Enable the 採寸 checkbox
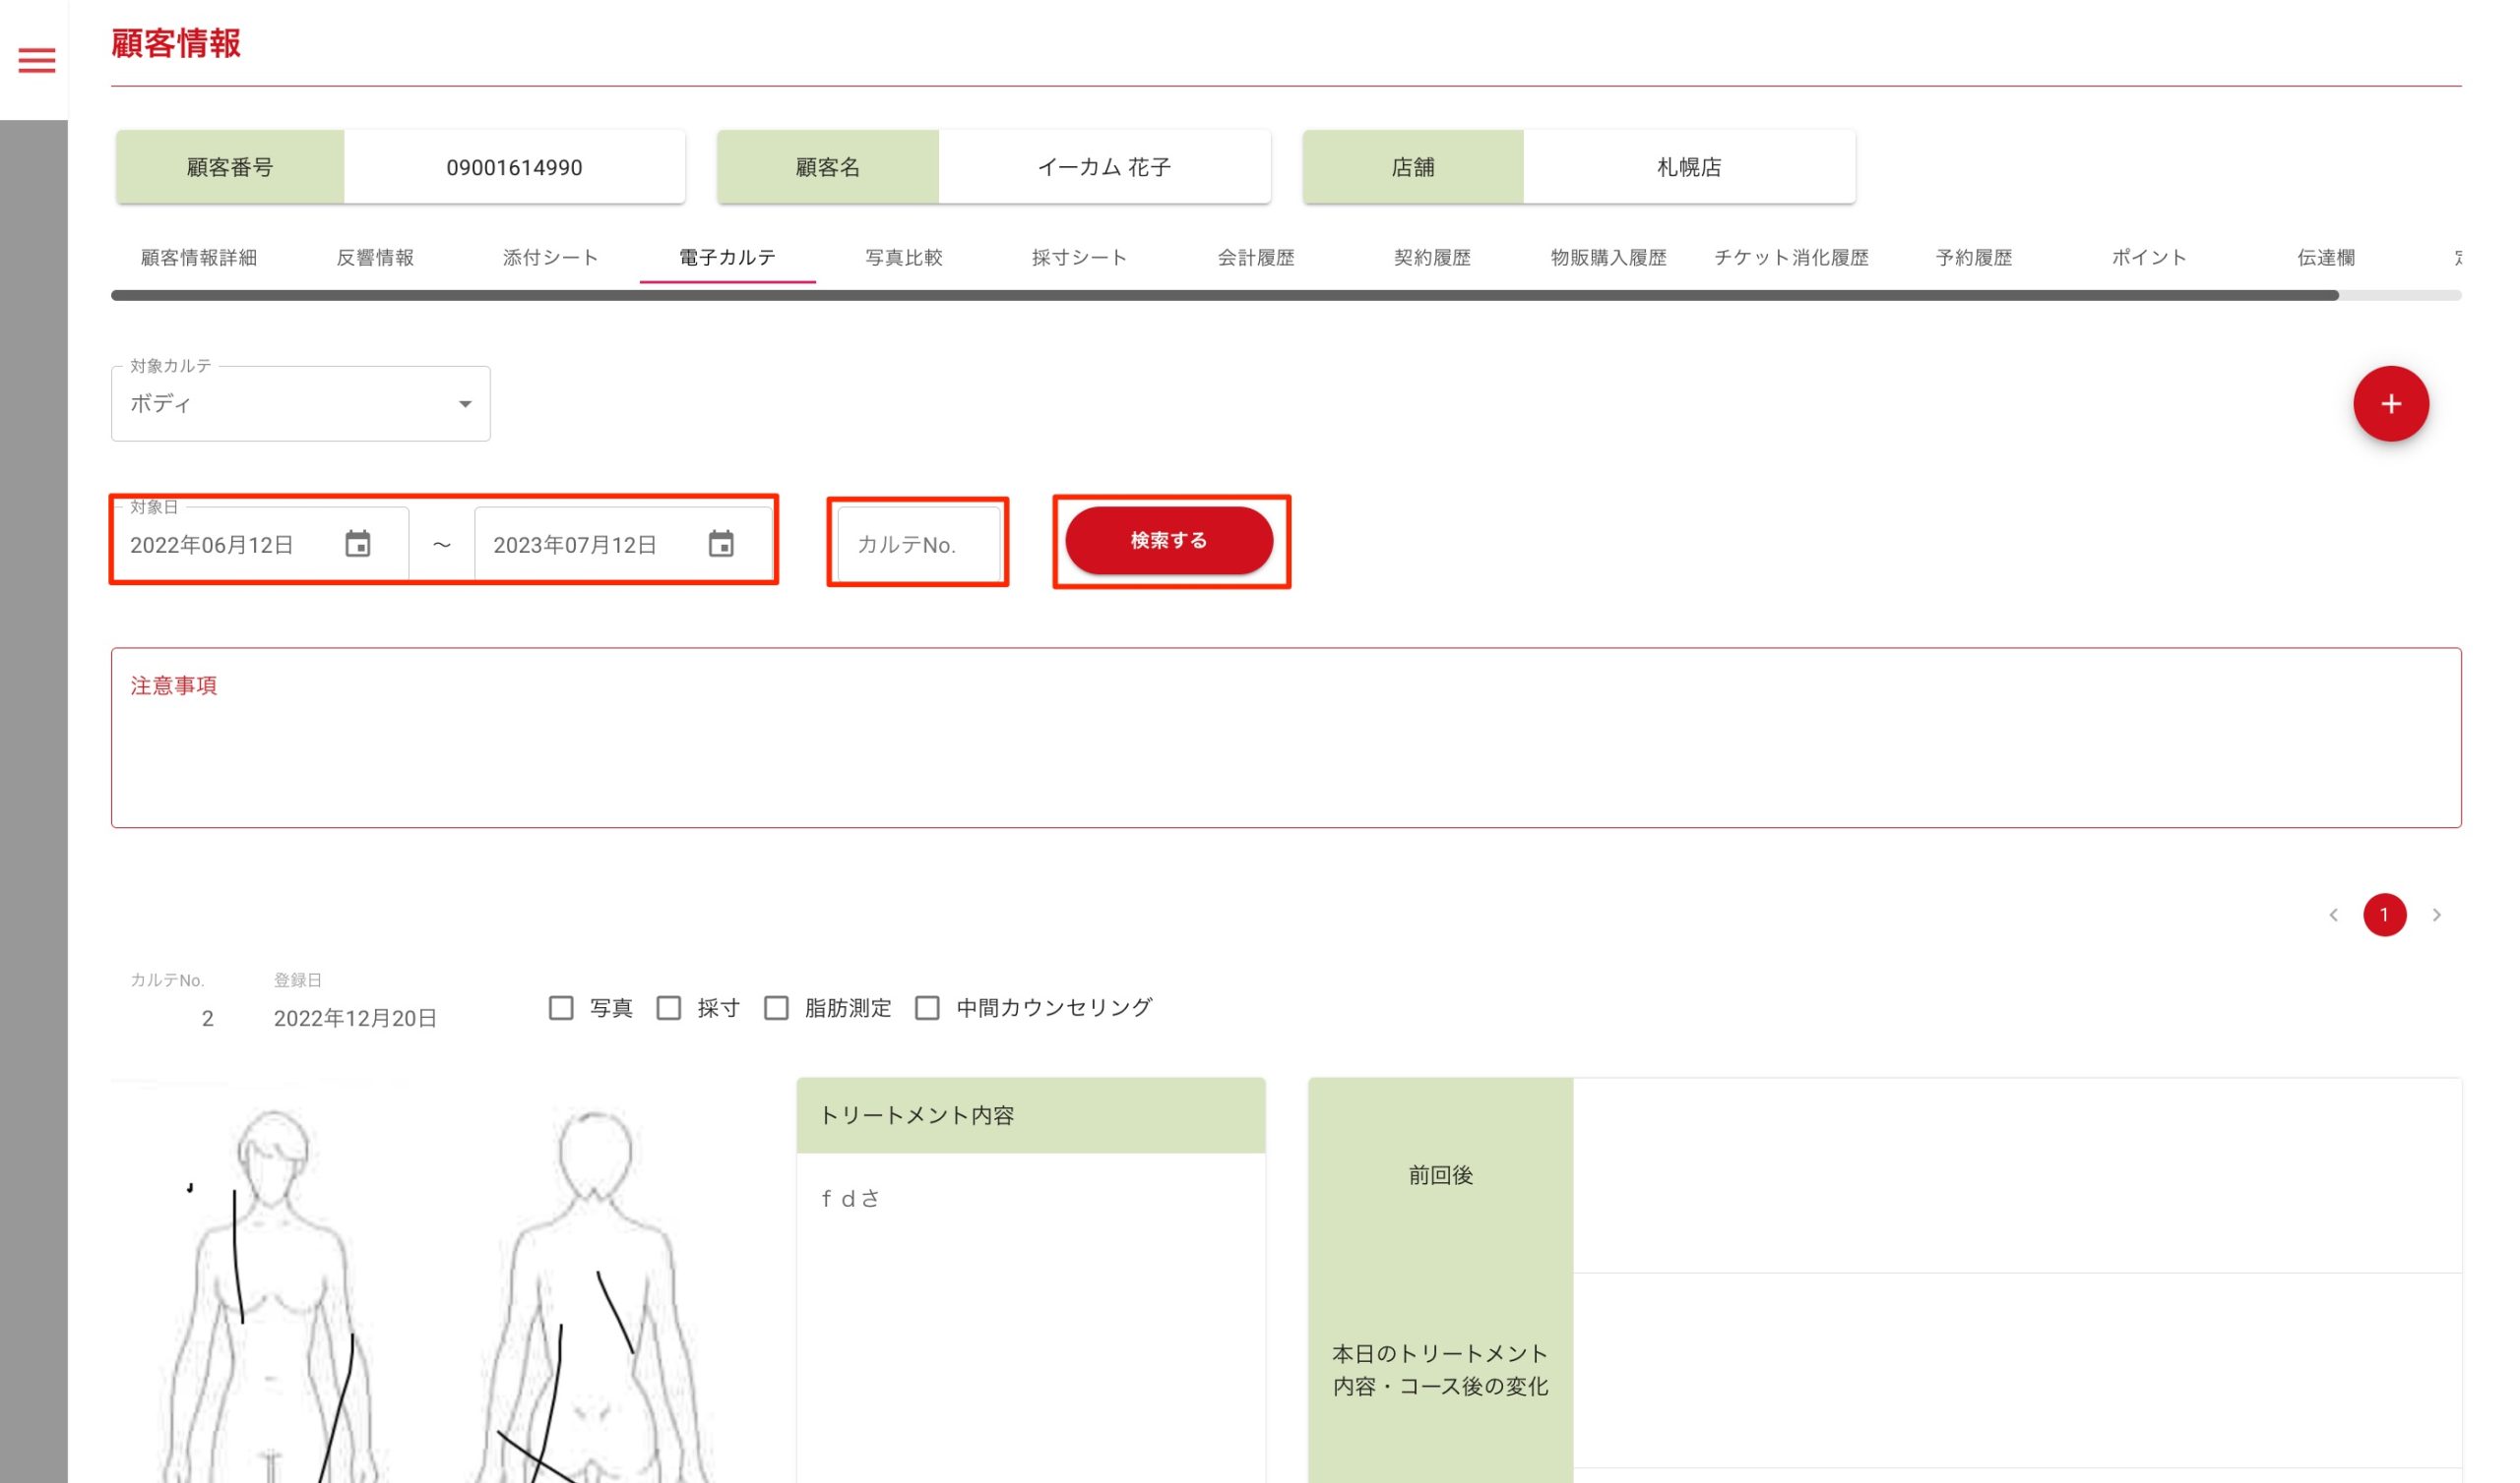 [x=669, y=1007]
